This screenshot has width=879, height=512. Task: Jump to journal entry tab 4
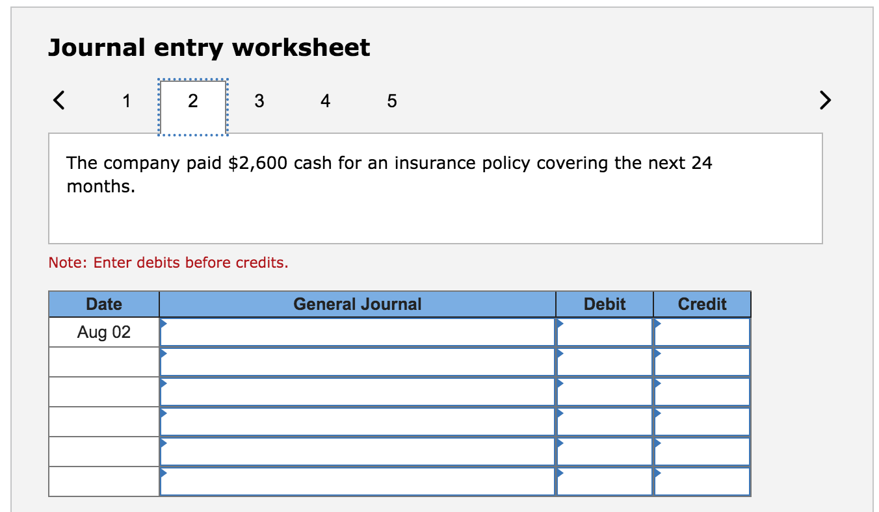[x=326, y=101]
